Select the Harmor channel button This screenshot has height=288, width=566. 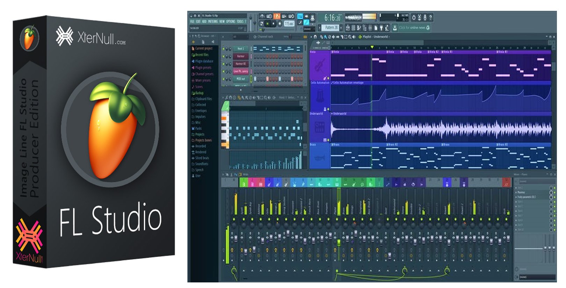pyautogui.click(x=241, y=56)
